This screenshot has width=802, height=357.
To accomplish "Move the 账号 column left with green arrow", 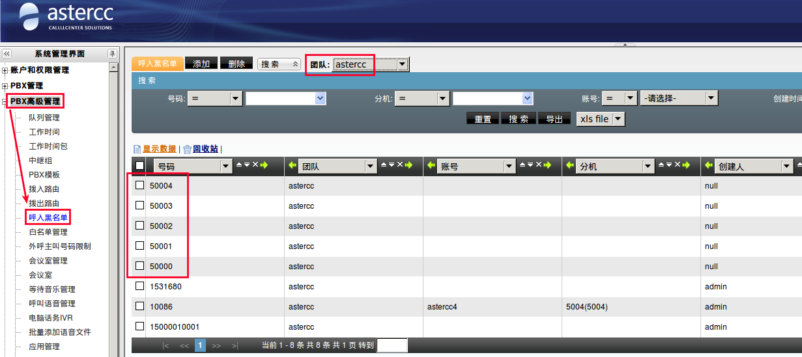I will (x=431, y=166).
